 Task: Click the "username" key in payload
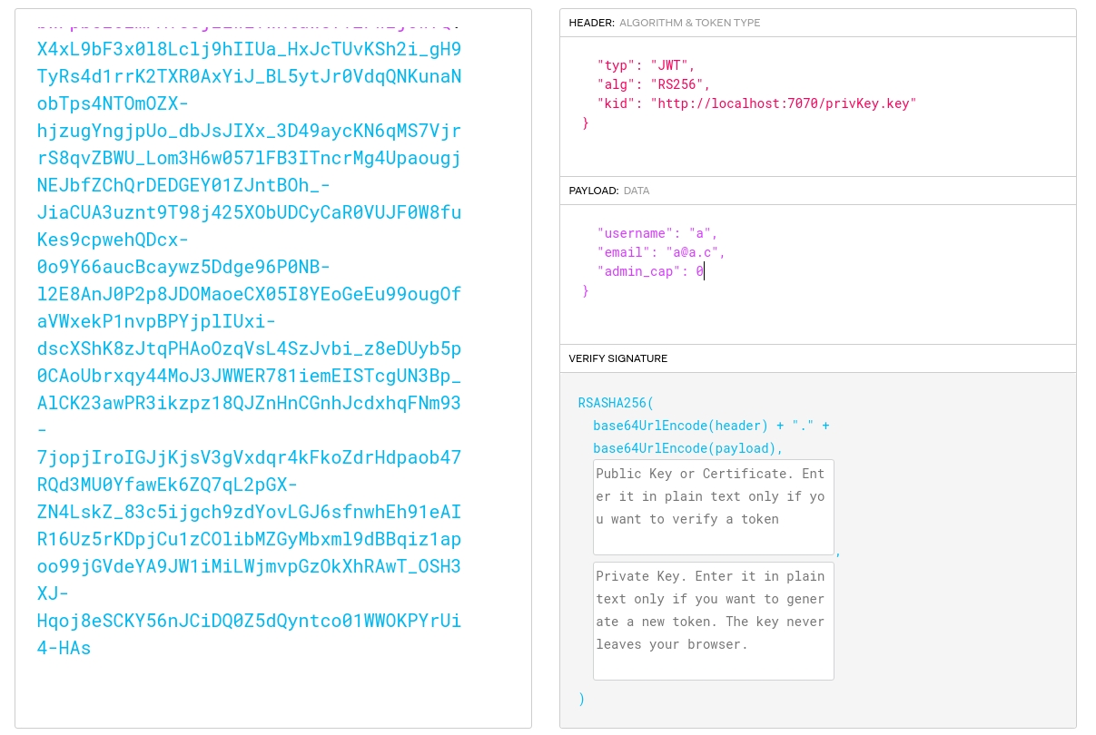tap(632, 233)
